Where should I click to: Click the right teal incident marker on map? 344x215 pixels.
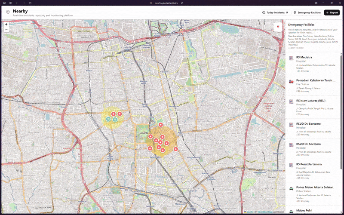click(115, 120)
